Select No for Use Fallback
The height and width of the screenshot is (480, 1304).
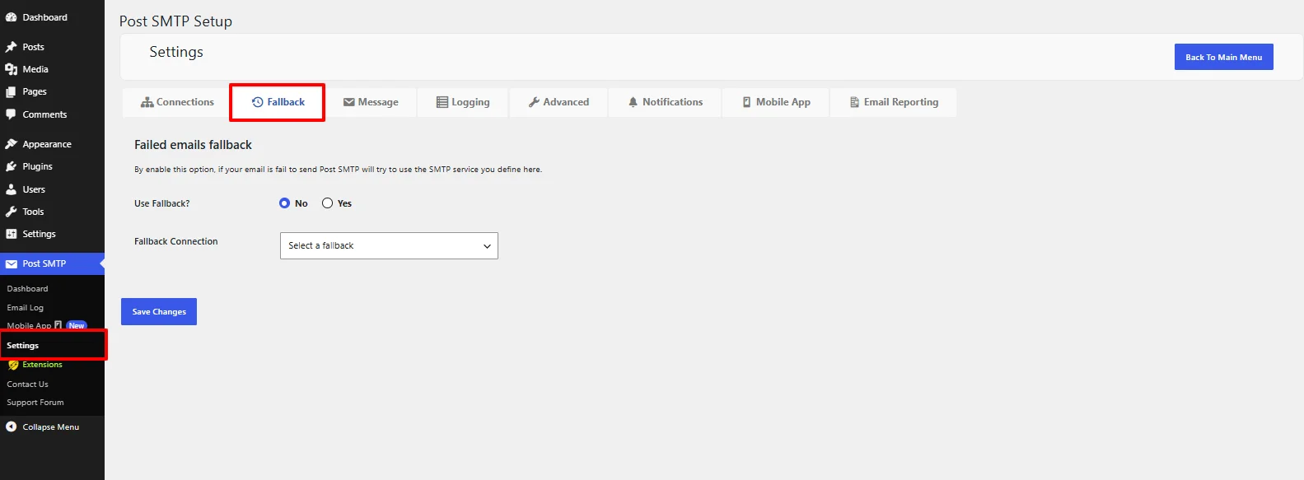tap(284, 203)
